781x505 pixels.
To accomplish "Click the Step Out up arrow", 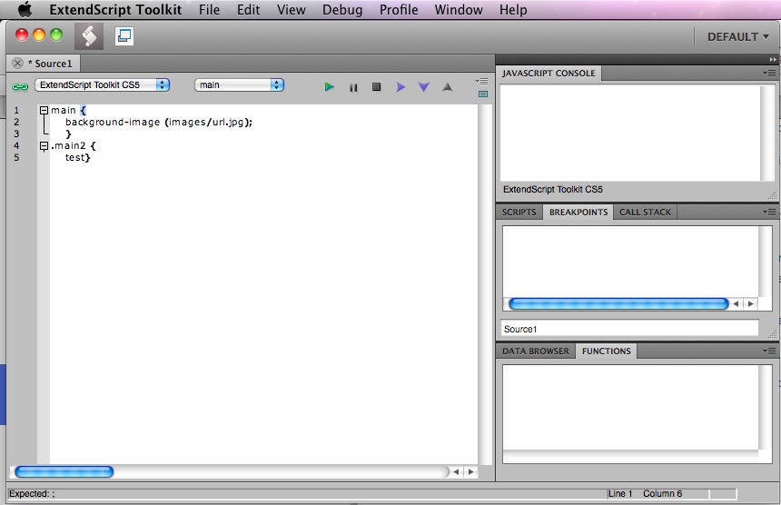I will coord(447,87).
